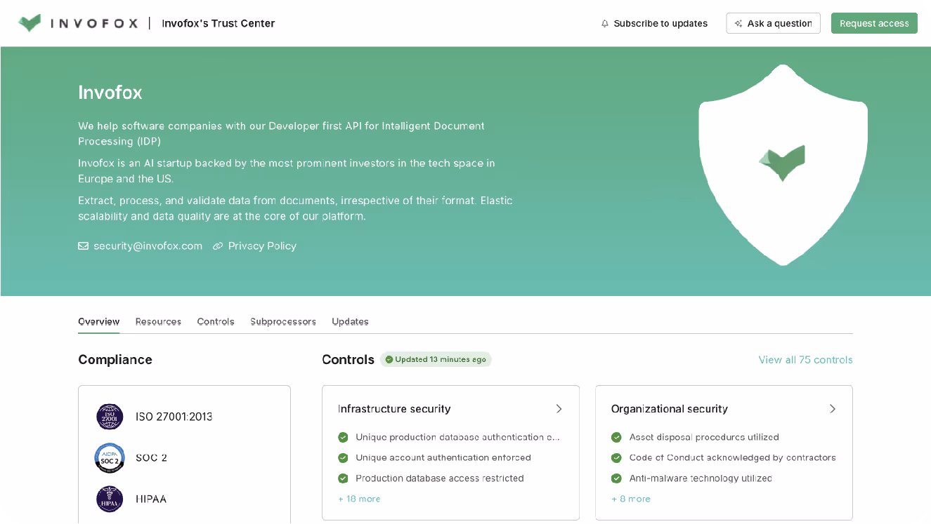
Task: Click Asset disposal procedures utilized text
Action: point(704,437)
